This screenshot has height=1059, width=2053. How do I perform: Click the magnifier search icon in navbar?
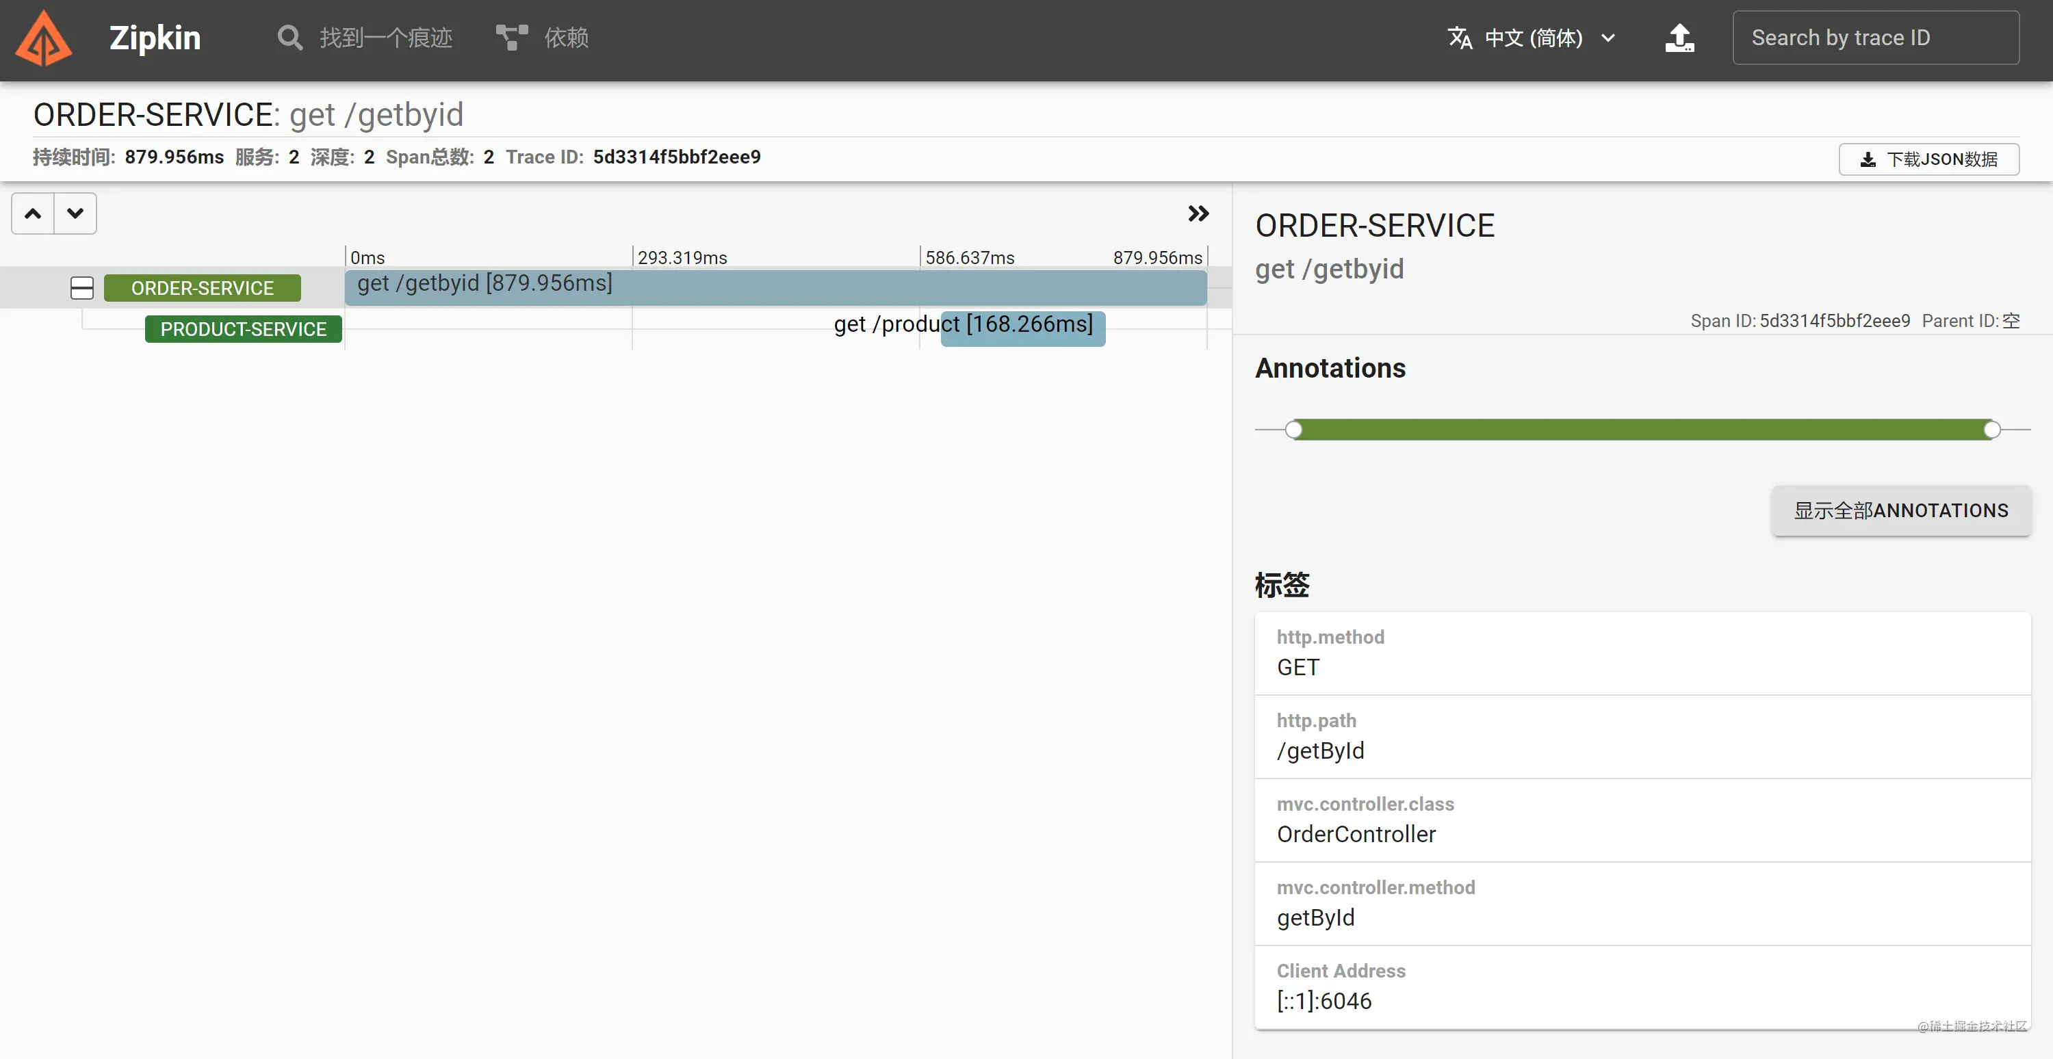(x=289, y=38)
